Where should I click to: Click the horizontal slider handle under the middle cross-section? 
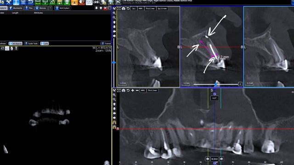coord(216,84)
